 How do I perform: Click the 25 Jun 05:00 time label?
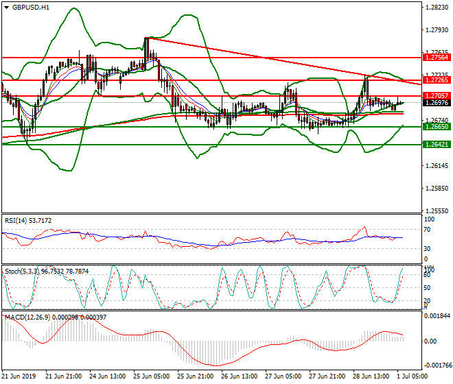(x=151, y=376)
